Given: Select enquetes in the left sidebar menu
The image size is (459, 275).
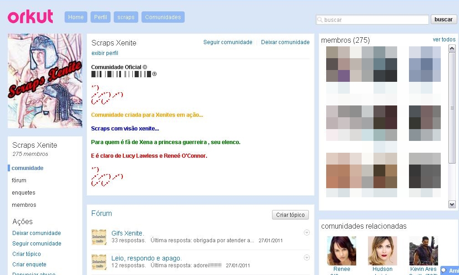Looking at the screenshot, I should click(23, 193).
